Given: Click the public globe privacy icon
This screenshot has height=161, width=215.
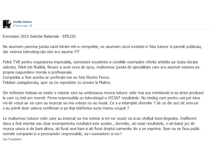Looking at the screenshot, I should coord(31,26).
